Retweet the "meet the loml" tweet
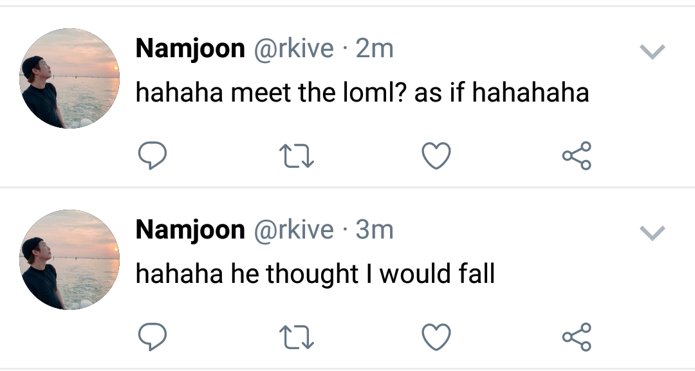 296,156
